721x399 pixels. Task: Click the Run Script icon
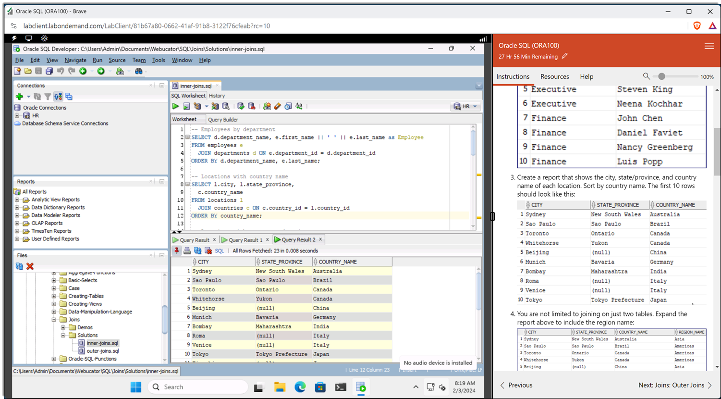[186, 106]
